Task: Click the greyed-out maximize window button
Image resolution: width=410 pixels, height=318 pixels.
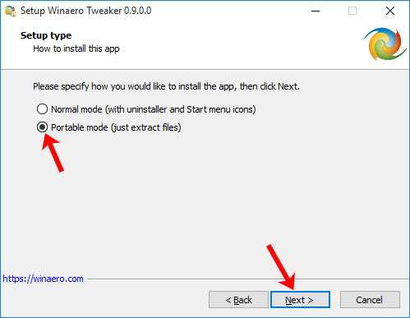Action: (x=352, y=11)
